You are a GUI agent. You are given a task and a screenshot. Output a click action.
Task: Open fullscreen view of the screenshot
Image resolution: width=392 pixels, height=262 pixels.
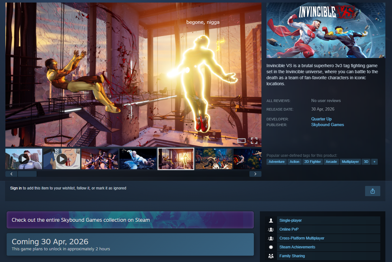coord(254,141)
